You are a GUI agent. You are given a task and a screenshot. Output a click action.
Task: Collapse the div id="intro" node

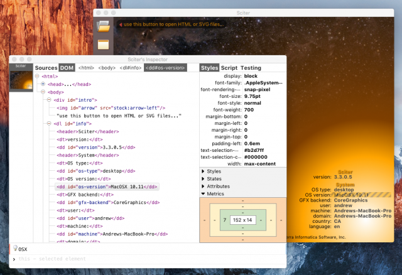(49, 100)
